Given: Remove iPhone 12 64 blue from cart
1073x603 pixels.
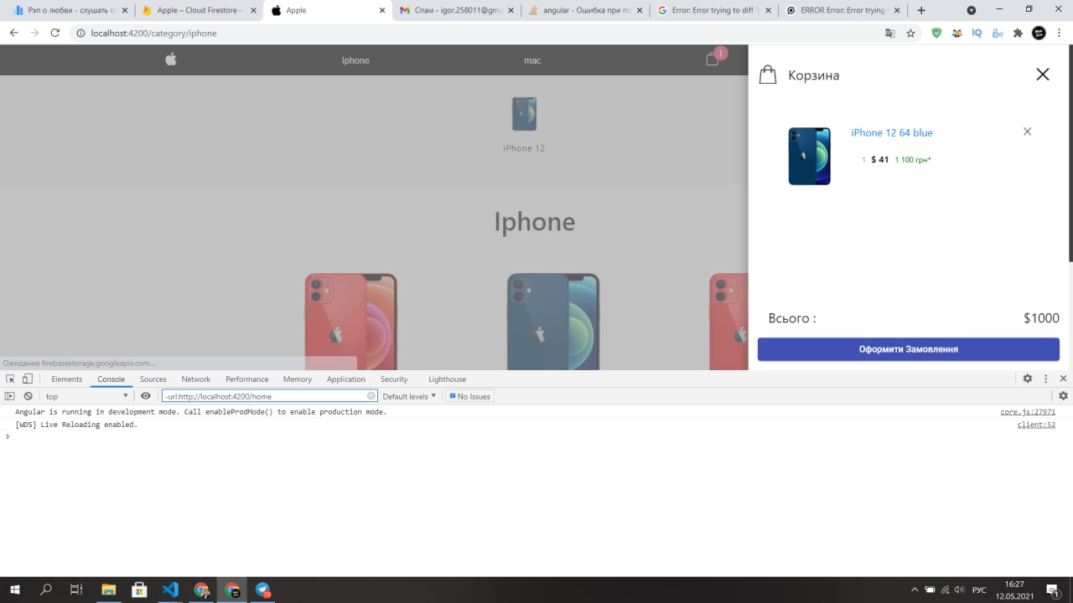Looking at the screenshot, I should [1027, 131].
